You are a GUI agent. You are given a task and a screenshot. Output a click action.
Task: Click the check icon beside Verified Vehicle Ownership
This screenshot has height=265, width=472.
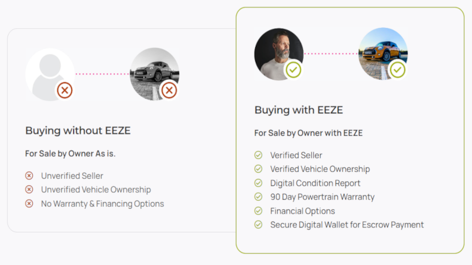(x=259, y=169)
